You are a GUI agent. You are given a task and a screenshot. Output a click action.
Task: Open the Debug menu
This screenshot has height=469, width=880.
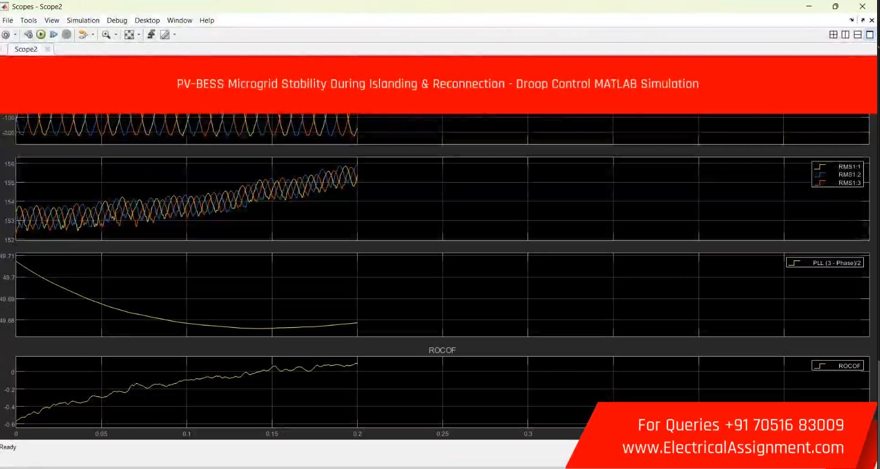pyautogui.click(x=117, y=20)
